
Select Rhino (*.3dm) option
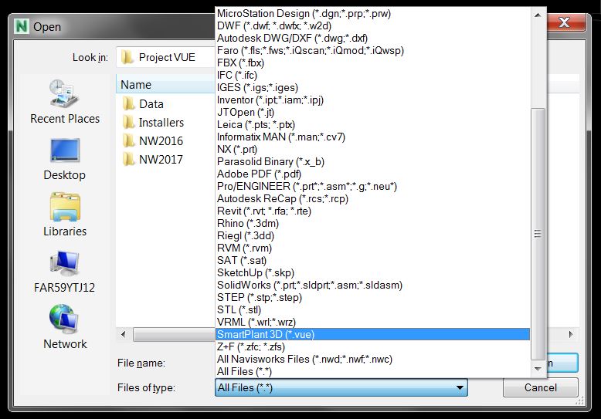pos(372,223)
